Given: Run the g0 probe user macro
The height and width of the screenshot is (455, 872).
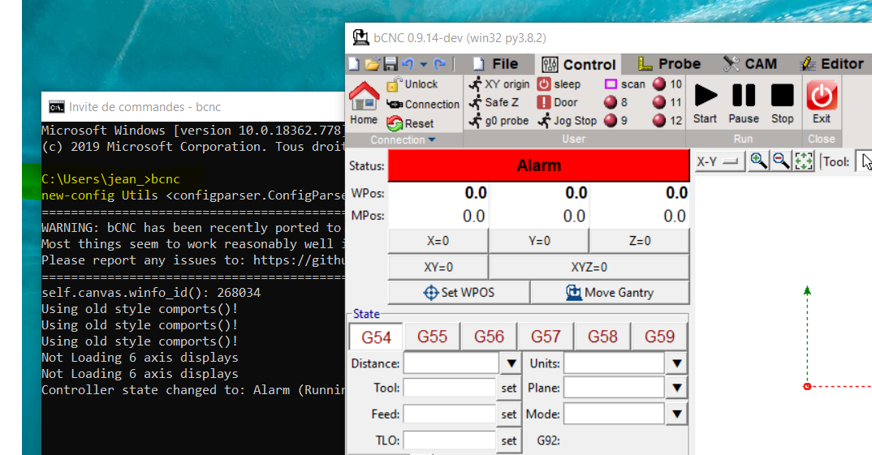Looking at the screenshot, I should [499, 121].
